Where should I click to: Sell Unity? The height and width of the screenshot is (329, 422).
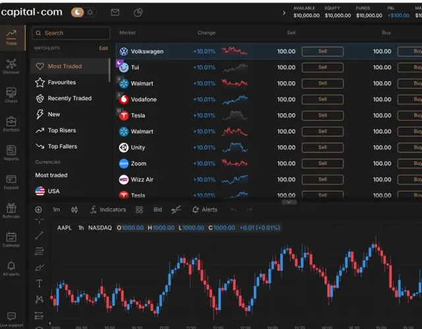coord(322,147)
